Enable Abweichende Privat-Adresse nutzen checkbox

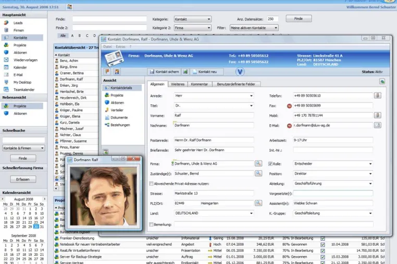click(151, 183)
